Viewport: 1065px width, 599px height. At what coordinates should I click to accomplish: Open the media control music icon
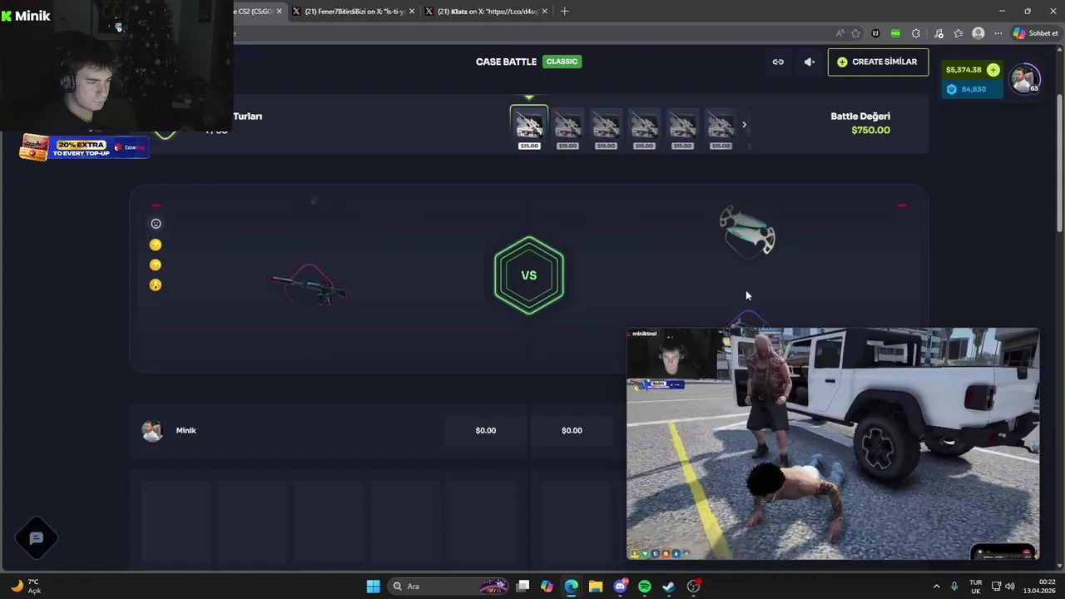939,33
